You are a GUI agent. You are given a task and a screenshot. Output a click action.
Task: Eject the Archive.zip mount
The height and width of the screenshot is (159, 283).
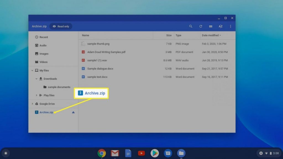pyautogui.click(x=73, y=112)
